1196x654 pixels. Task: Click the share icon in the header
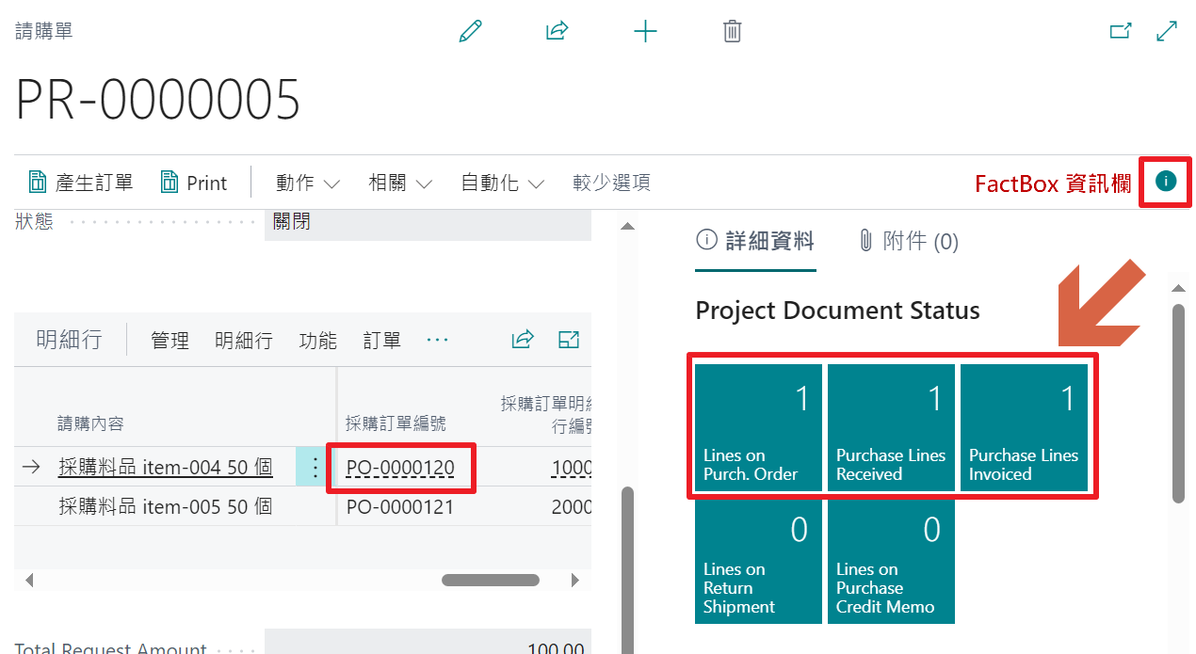click(x=558, y=31)
